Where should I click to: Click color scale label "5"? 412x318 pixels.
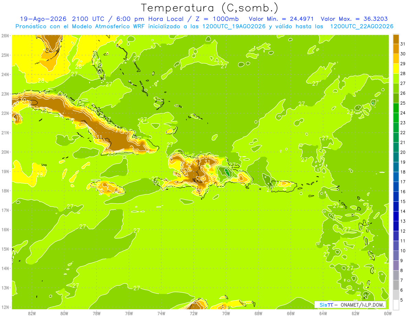click(401, 300)
